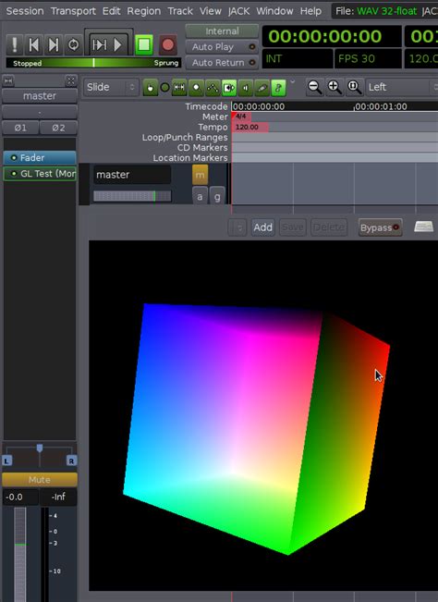This screenshot has height=602, width=438.
Task: Open the Window menu
Action: (x=274, y=11)
